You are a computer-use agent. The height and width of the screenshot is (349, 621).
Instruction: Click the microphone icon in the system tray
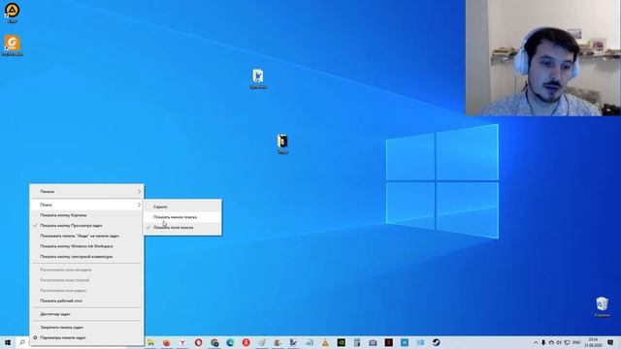pos(543,342)
